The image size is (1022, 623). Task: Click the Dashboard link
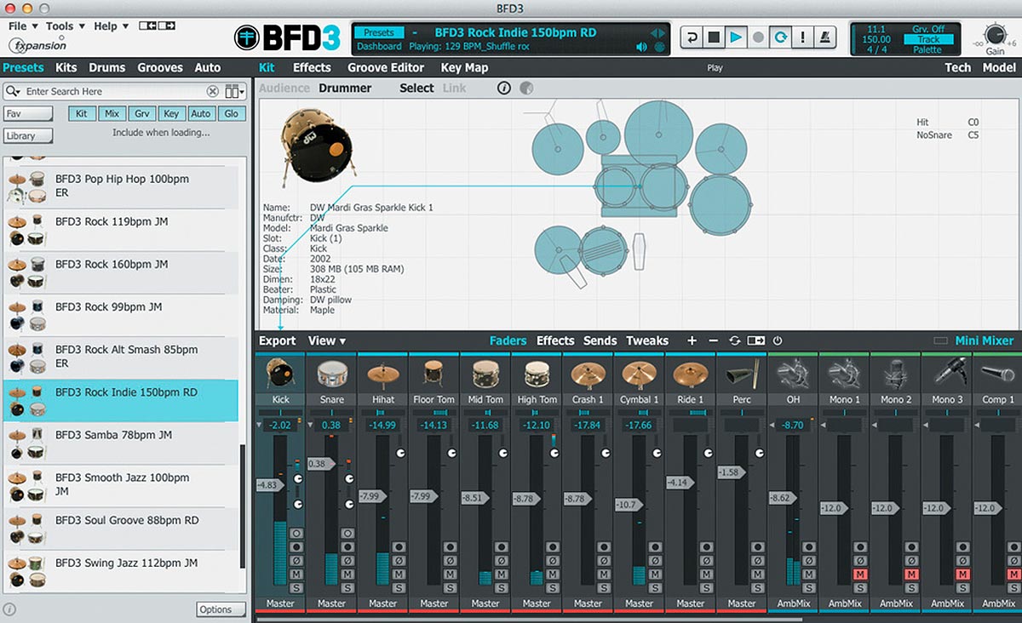pos(379,47)
